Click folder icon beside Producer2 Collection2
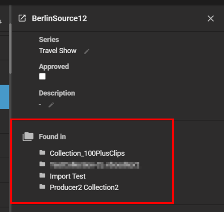224x212 pixels. coord(43,187)
